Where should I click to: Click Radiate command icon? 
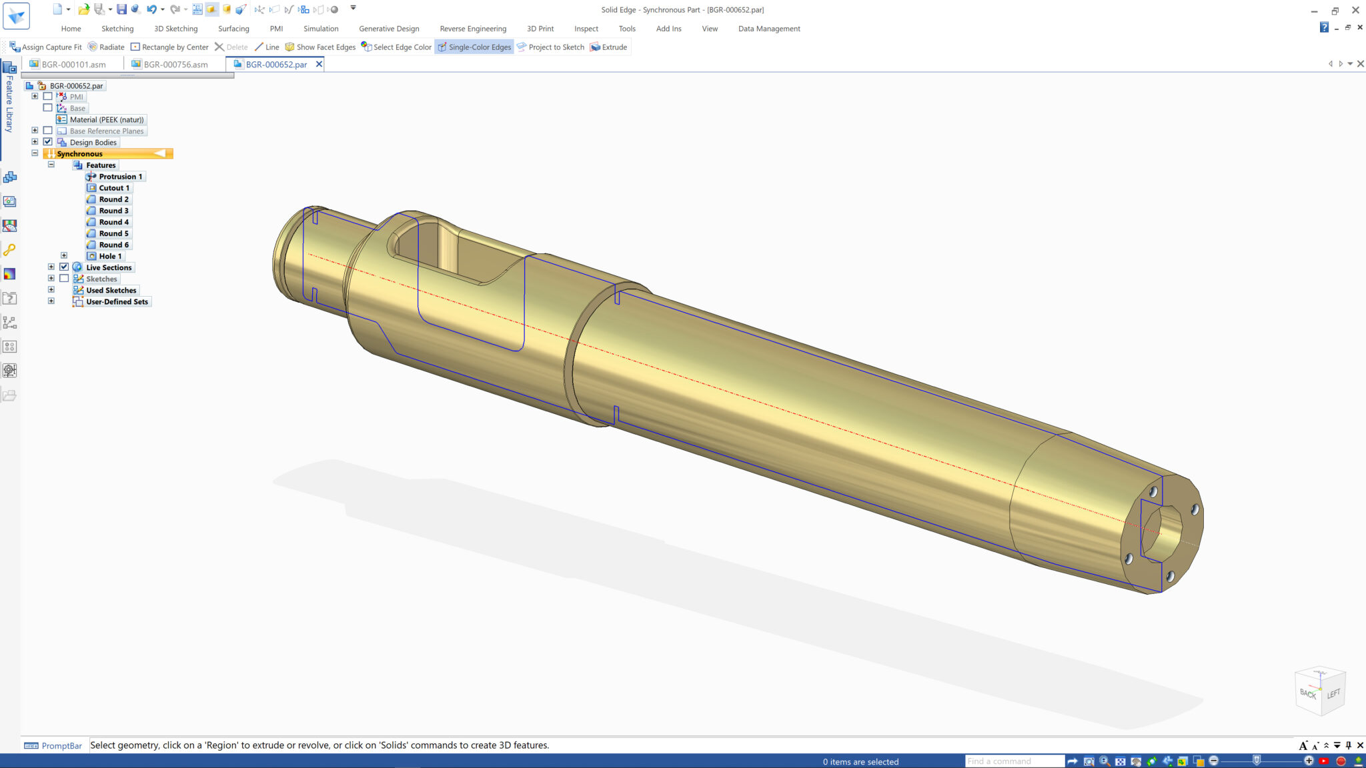106,47
